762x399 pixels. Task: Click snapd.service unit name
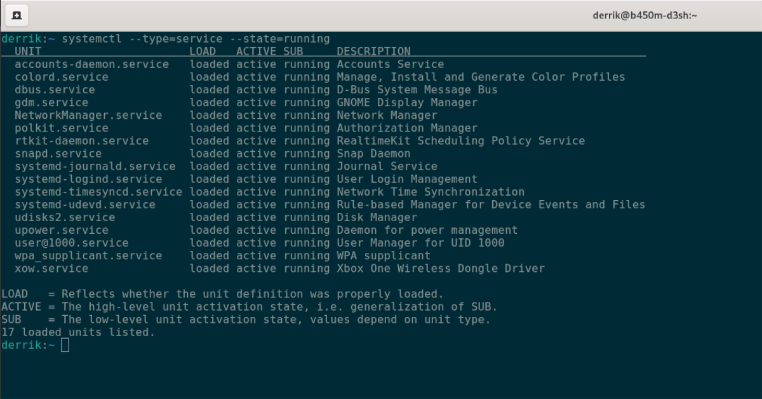pos(58,153)
